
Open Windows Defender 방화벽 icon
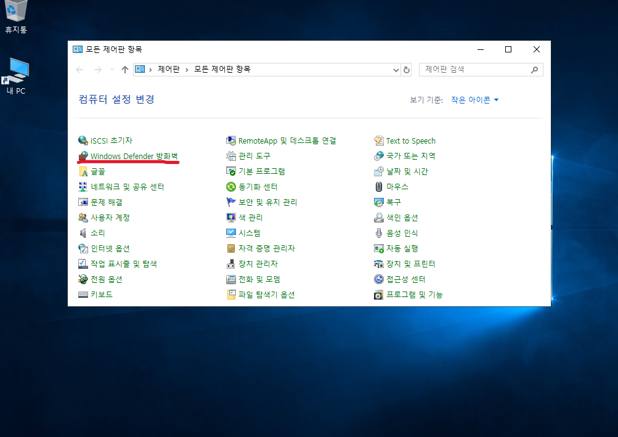click(83, 156)
